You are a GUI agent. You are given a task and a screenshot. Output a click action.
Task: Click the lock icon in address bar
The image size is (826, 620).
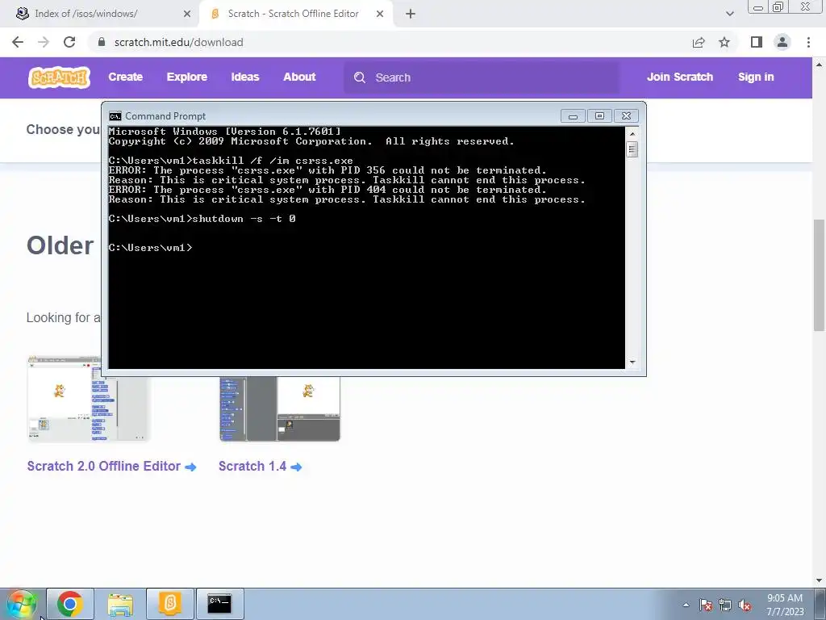102,42
